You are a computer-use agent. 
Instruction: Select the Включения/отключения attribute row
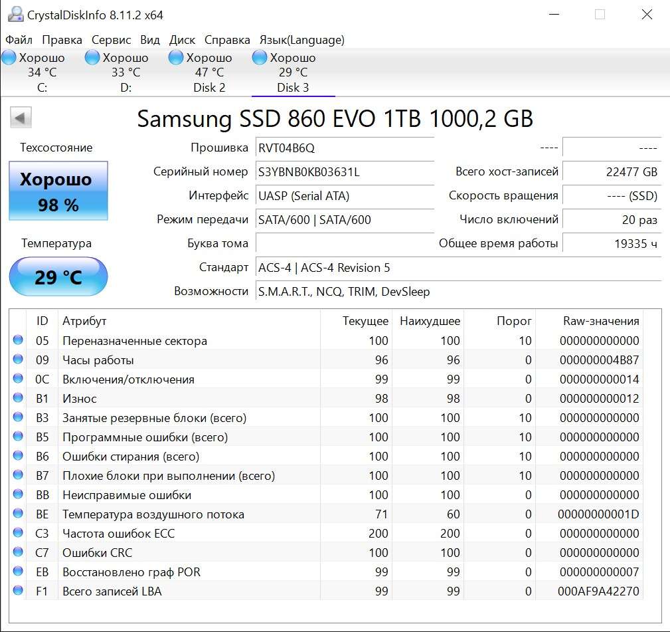327,379
